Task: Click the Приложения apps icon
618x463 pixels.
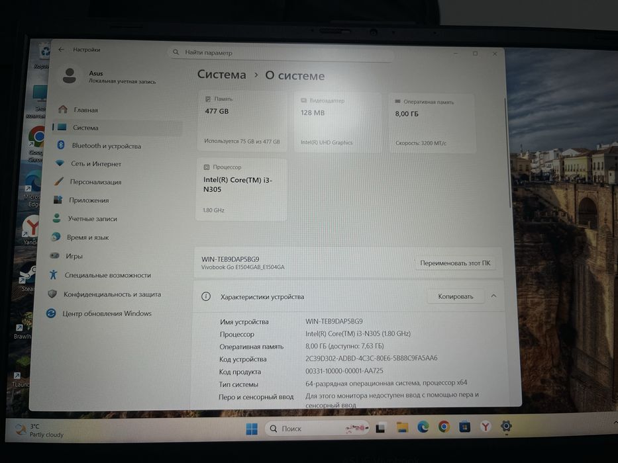Action: tap(58, 200)
